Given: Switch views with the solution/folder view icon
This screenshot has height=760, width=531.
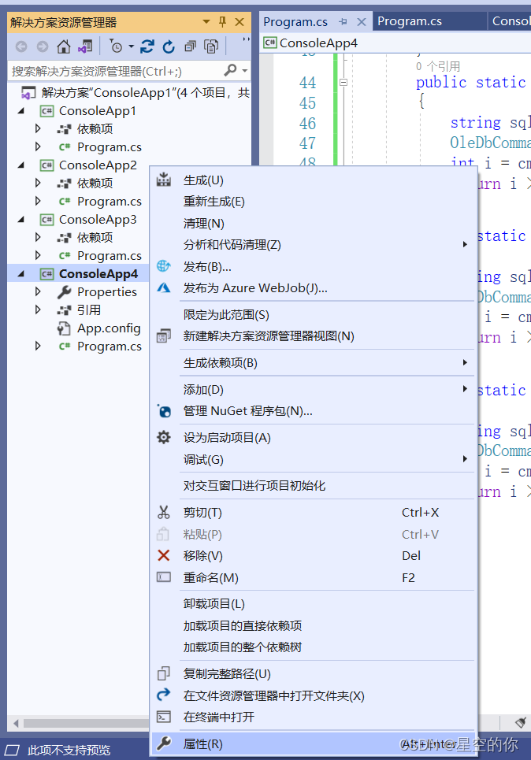Looking at the screenshot, I should [85, 46].
